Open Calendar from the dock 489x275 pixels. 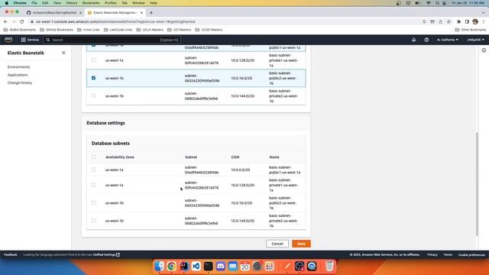[x=245, y=266]
